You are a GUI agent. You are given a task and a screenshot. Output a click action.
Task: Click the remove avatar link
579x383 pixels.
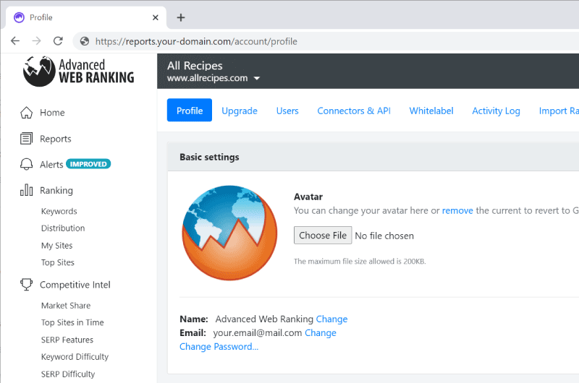[x=457, y=210]
